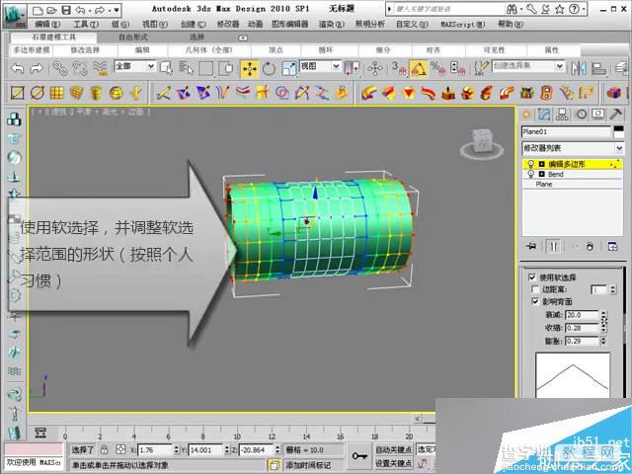Viewport: 632px width, 474px height.
Task: Click the Unlink Selection icon
Action: [80, 69]
